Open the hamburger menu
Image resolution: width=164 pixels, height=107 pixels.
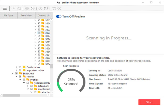click(x=5, y=8)
